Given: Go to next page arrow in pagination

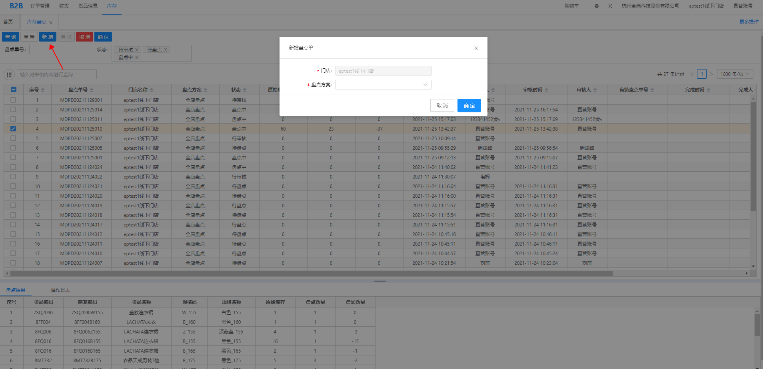Looking at the screenshot, I should pyautogui.click(x=711, y=74).
